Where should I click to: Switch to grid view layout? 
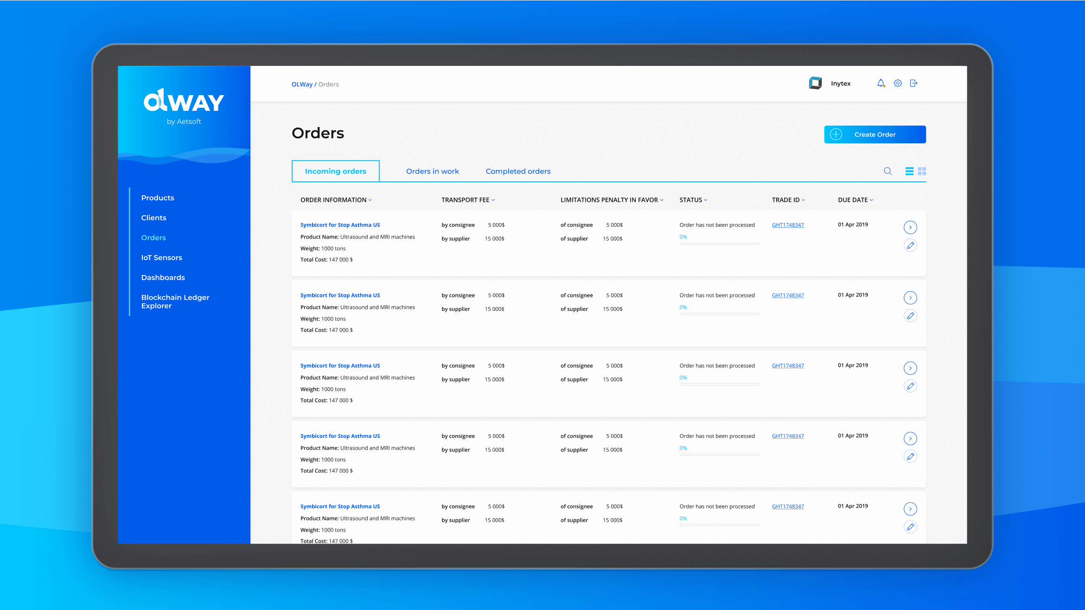[922, 171]
